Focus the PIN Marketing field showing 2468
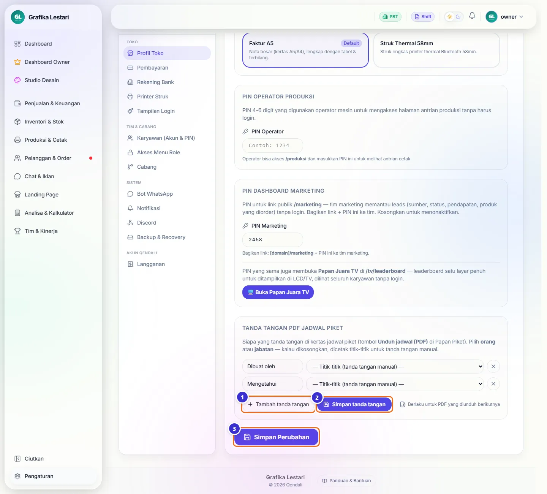 pos(273,240)
